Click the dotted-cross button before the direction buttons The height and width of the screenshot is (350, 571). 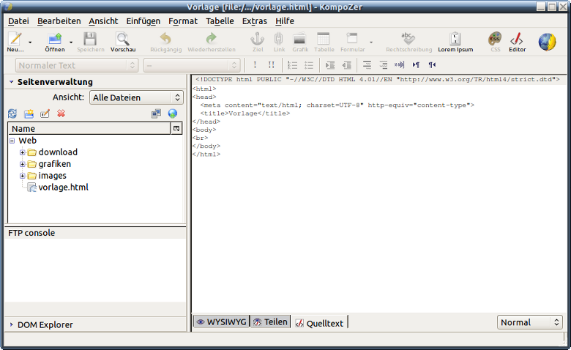[x=400, y=65]
